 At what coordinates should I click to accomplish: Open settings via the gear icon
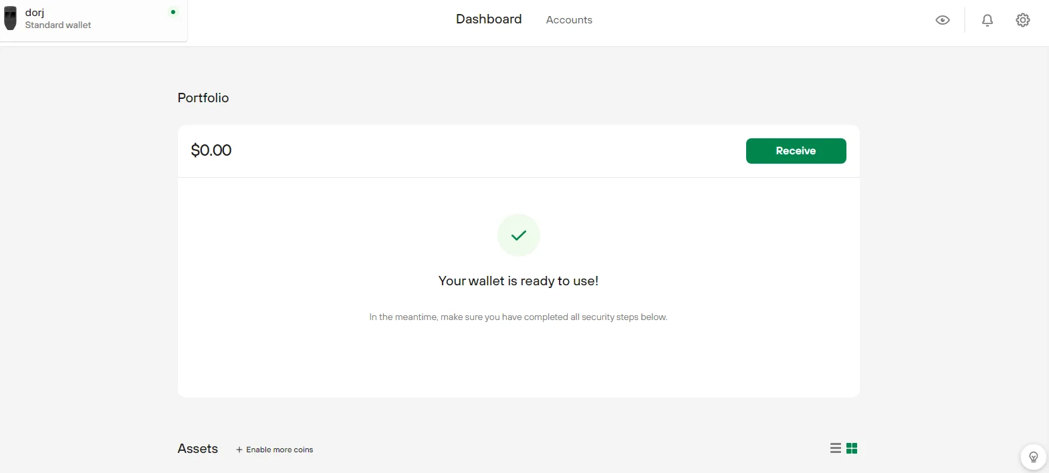tap(1022, 20)
